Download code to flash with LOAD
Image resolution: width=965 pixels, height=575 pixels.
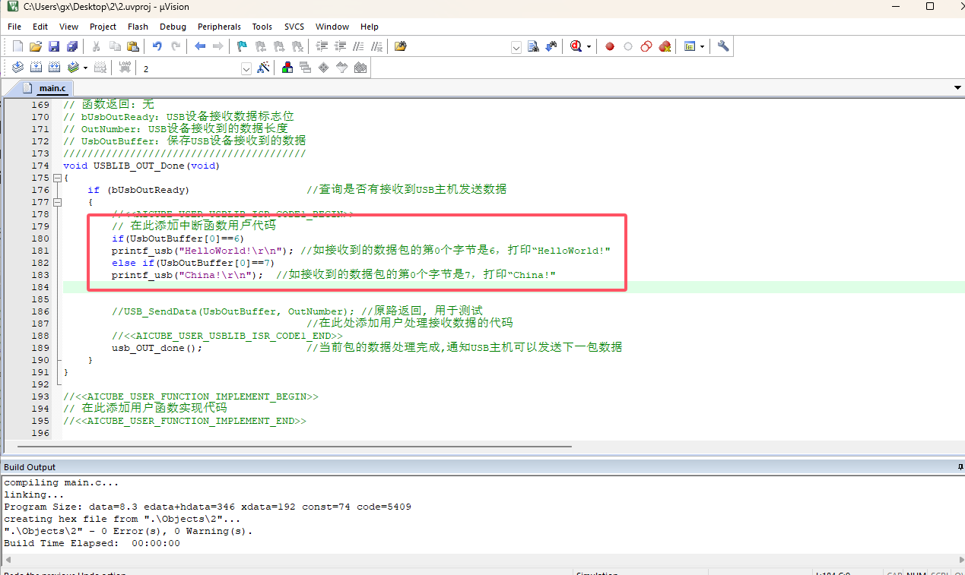(x=125, y=68)
